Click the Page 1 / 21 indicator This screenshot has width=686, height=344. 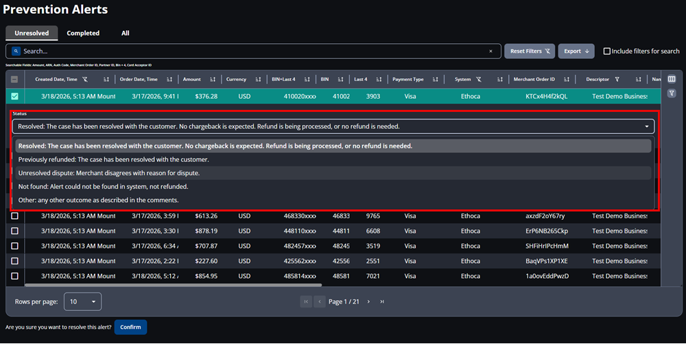(x=344, y=301)
